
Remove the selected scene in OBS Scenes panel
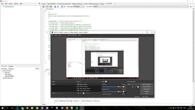56,93
